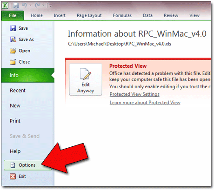Click the Information about RPC_WinMac_v4.0 heading

[137, 34]
